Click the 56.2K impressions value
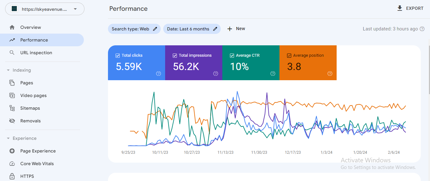The height and width of the screenshot is (181, 430). (186, 67)
